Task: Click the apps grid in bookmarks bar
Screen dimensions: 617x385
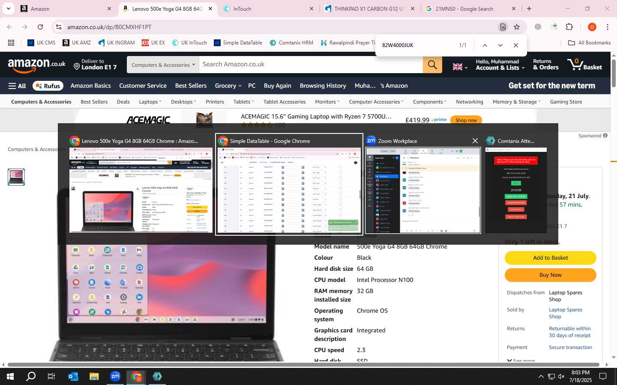Action: (x=11, y=43)
